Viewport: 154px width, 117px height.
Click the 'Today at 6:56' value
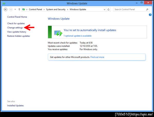(86, 43)
